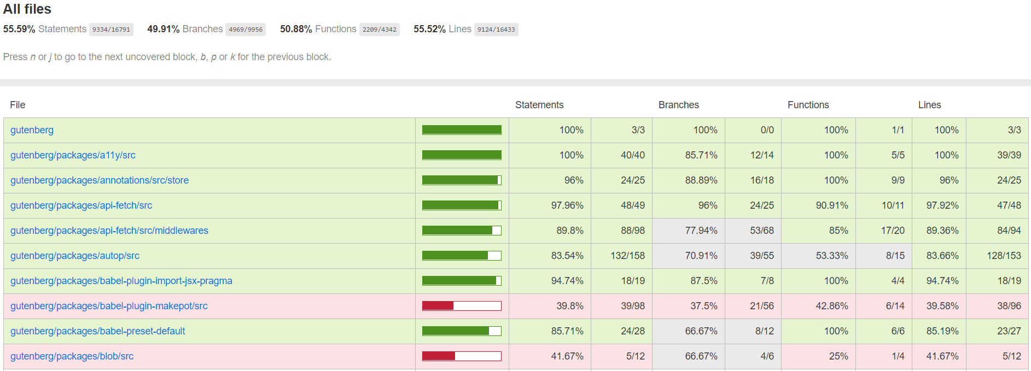The width and height of the screenshot is (1031, 371).
Task: Click the 42.86% functions cell
Action: [818, 306]
